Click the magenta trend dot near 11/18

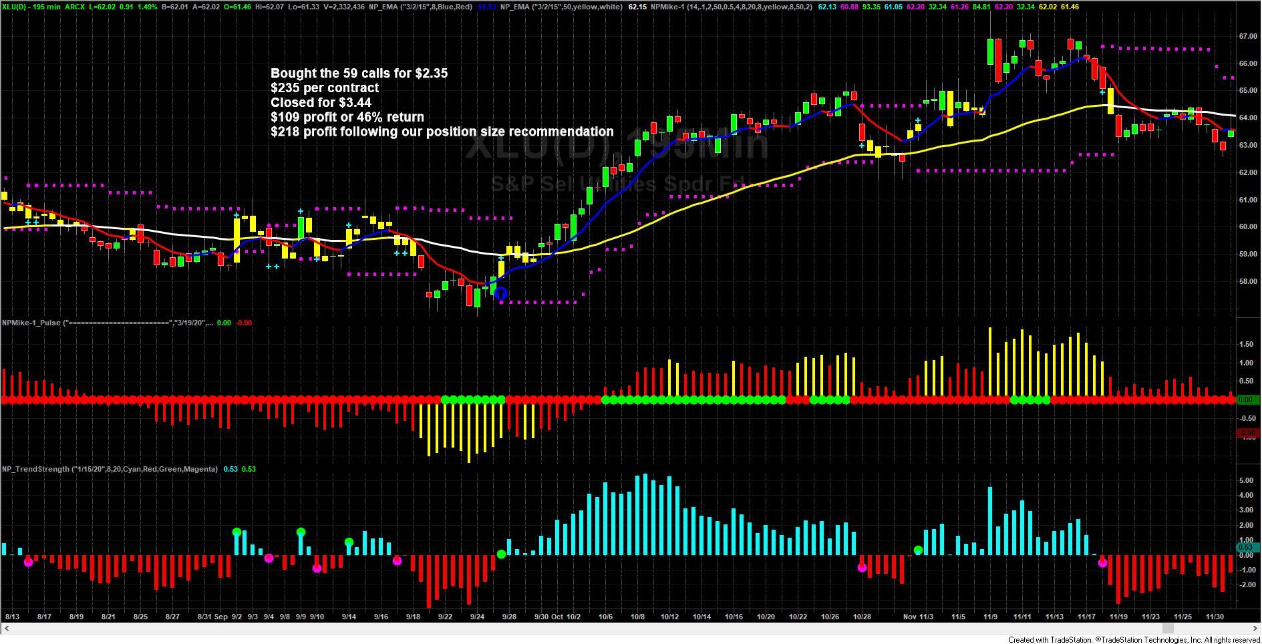pos(1102,563)
